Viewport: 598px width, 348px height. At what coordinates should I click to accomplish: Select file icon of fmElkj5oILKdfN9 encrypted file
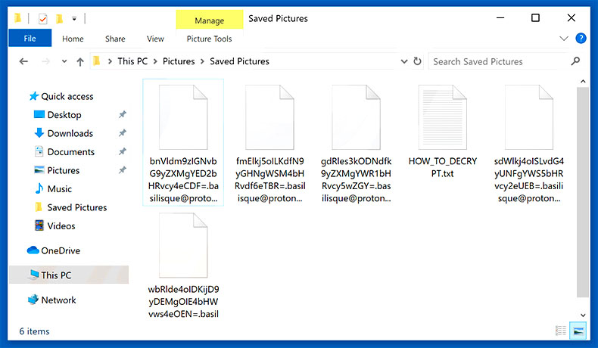[269, 117]
